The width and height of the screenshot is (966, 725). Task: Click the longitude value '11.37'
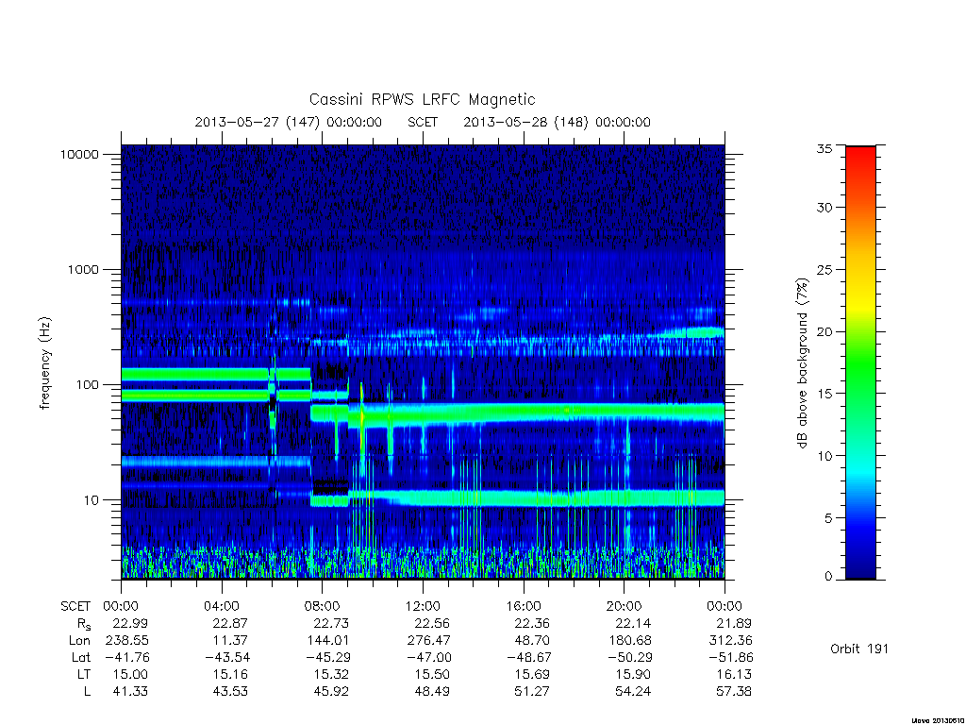pos(230,641)
